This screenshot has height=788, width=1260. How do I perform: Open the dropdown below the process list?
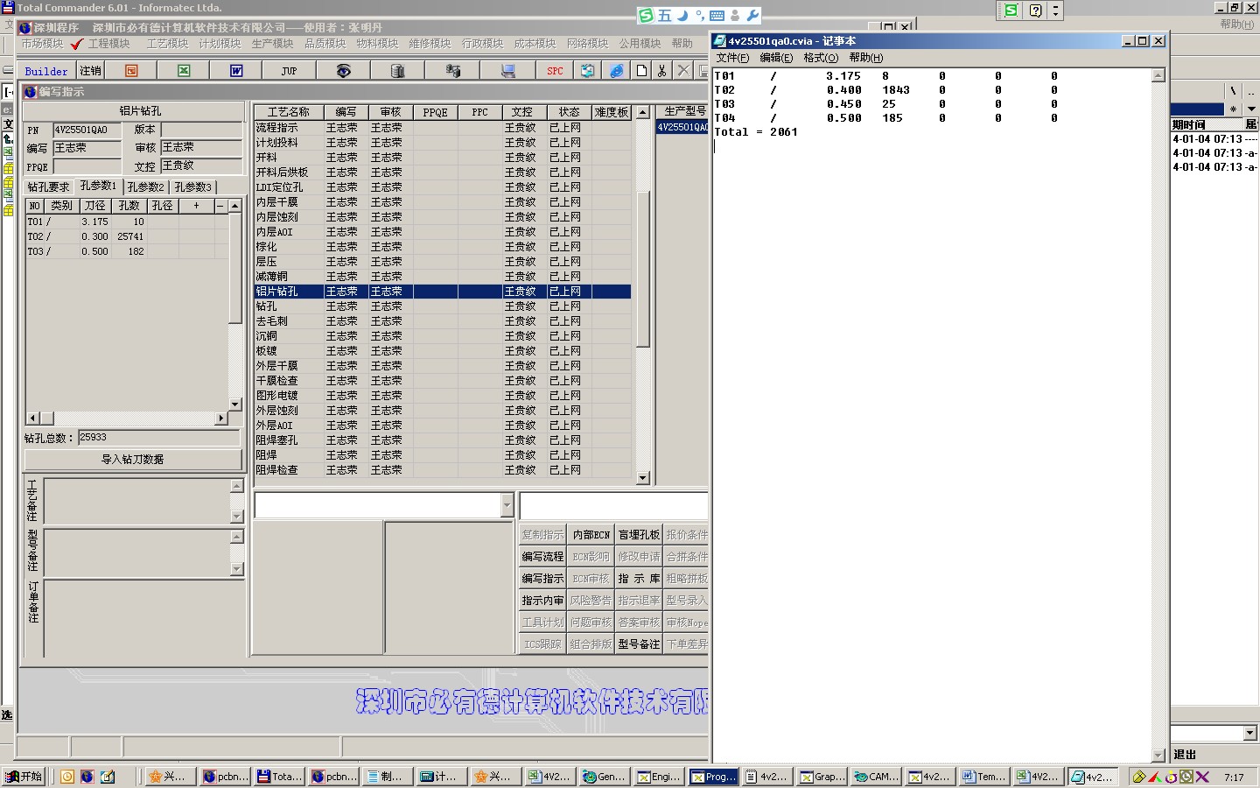click(507, 505)
